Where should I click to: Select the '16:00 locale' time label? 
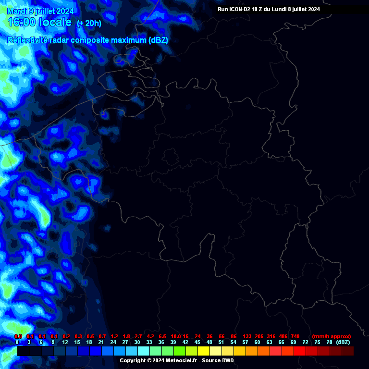click(39, 22)
